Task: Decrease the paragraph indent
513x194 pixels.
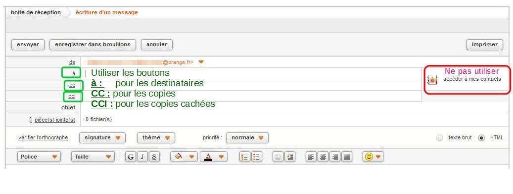Action: [278, 157]
